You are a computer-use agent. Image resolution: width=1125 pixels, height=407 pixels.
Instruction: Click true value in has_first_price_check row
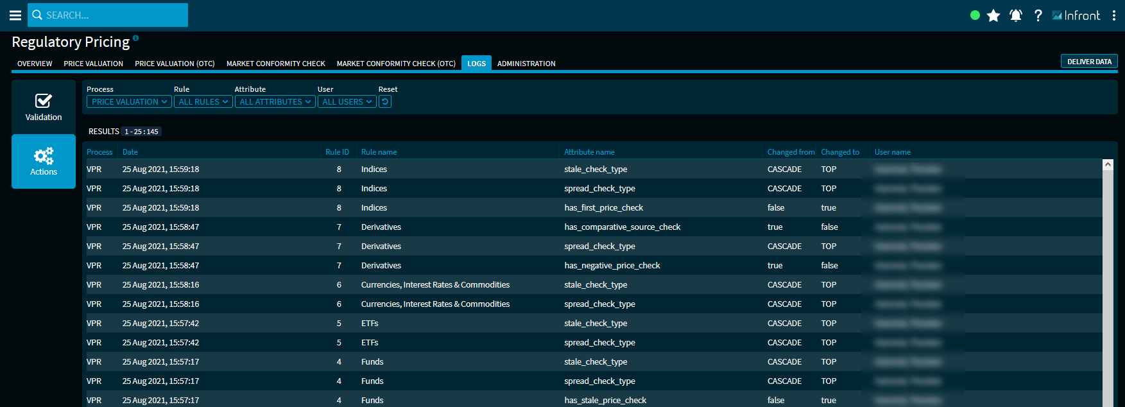(x=829, y=207)
